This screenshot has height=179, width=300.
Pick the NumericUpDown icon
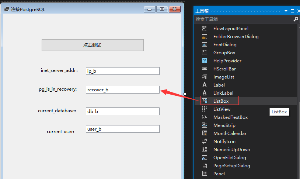(205, 149)
